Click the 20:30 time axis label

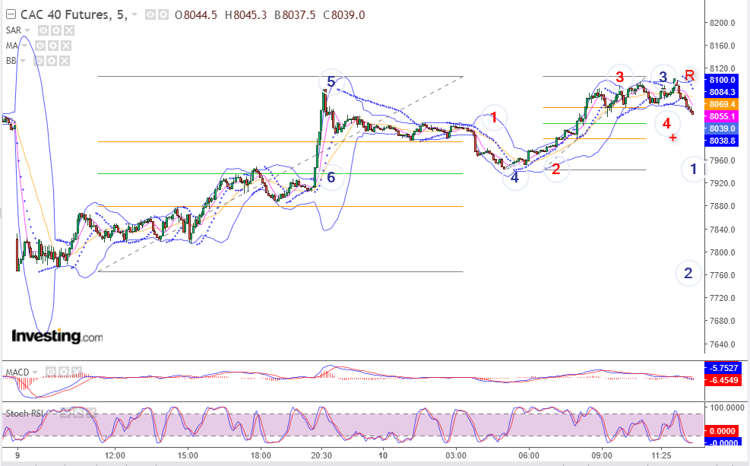(x=321, y=455)
